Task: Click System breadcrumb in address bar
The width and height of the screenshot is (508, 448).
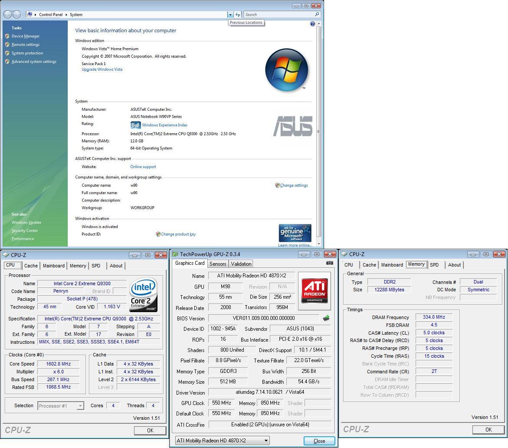Action: (x=76, y=15)
